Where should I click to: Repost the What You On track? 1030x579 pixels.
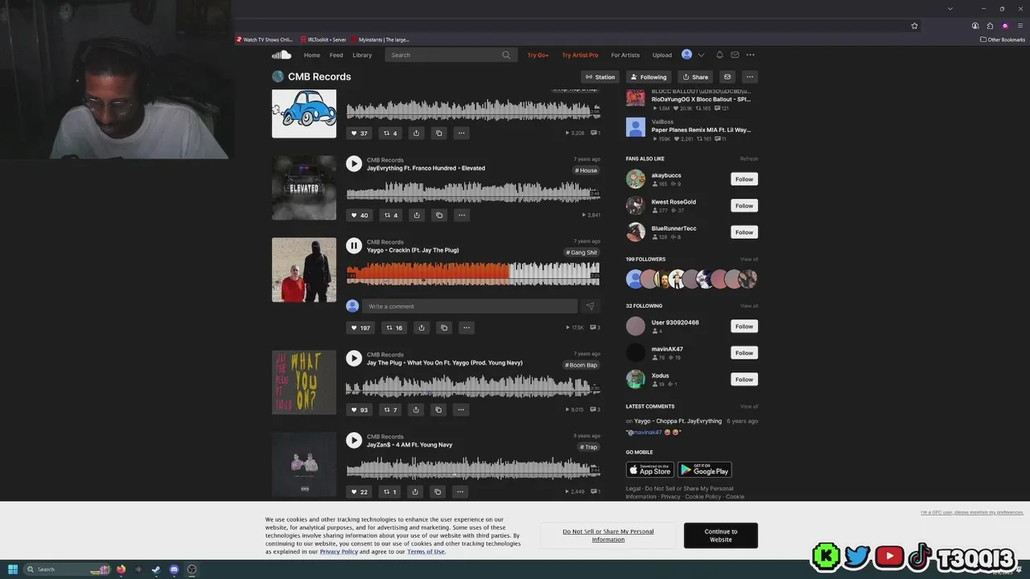pos(389,409)
